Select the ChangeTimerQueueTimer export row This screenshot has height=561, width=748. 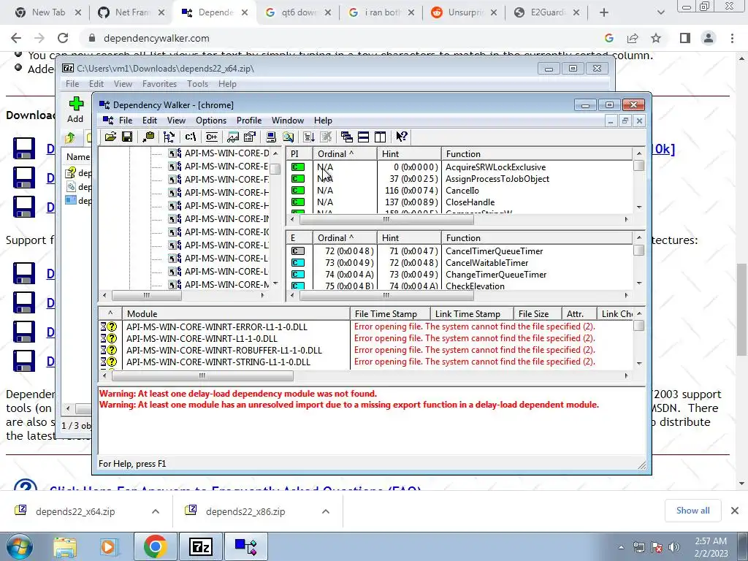coord(460,275)
